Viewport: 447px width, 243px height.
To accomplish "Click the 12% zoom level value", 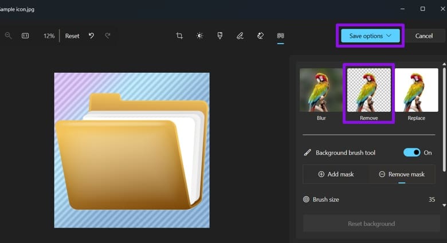I will (x=49, y=36).
